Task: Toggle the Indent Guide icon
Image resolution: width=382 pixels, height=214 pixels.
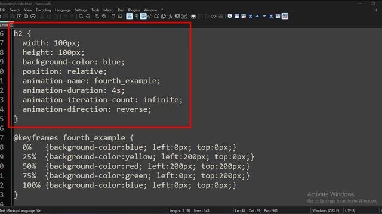Action: tap(143, 16)
